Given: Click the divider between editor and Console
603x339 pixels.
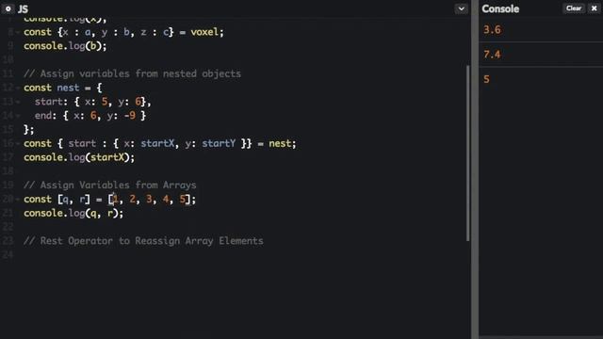Looking at the screenshot, I should [475, 169].
